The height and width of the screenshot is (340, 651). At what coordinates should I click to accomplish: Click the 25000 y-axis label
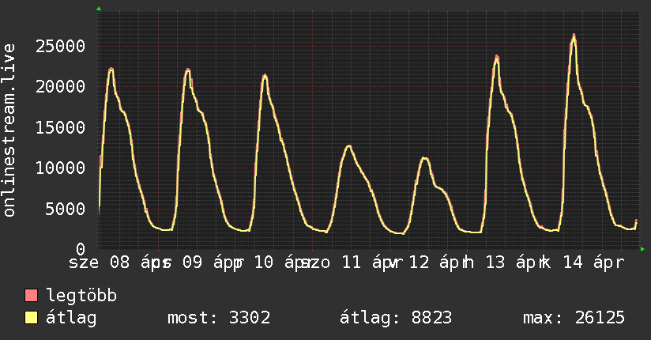pyautogui.click(x=60, y=46)
